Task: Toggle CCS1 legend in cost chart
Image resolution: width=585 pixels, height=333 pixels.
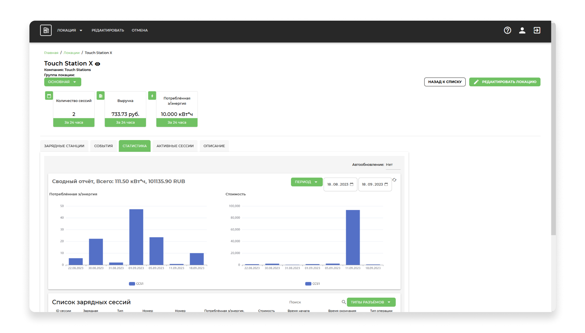Action: (312, 283)
